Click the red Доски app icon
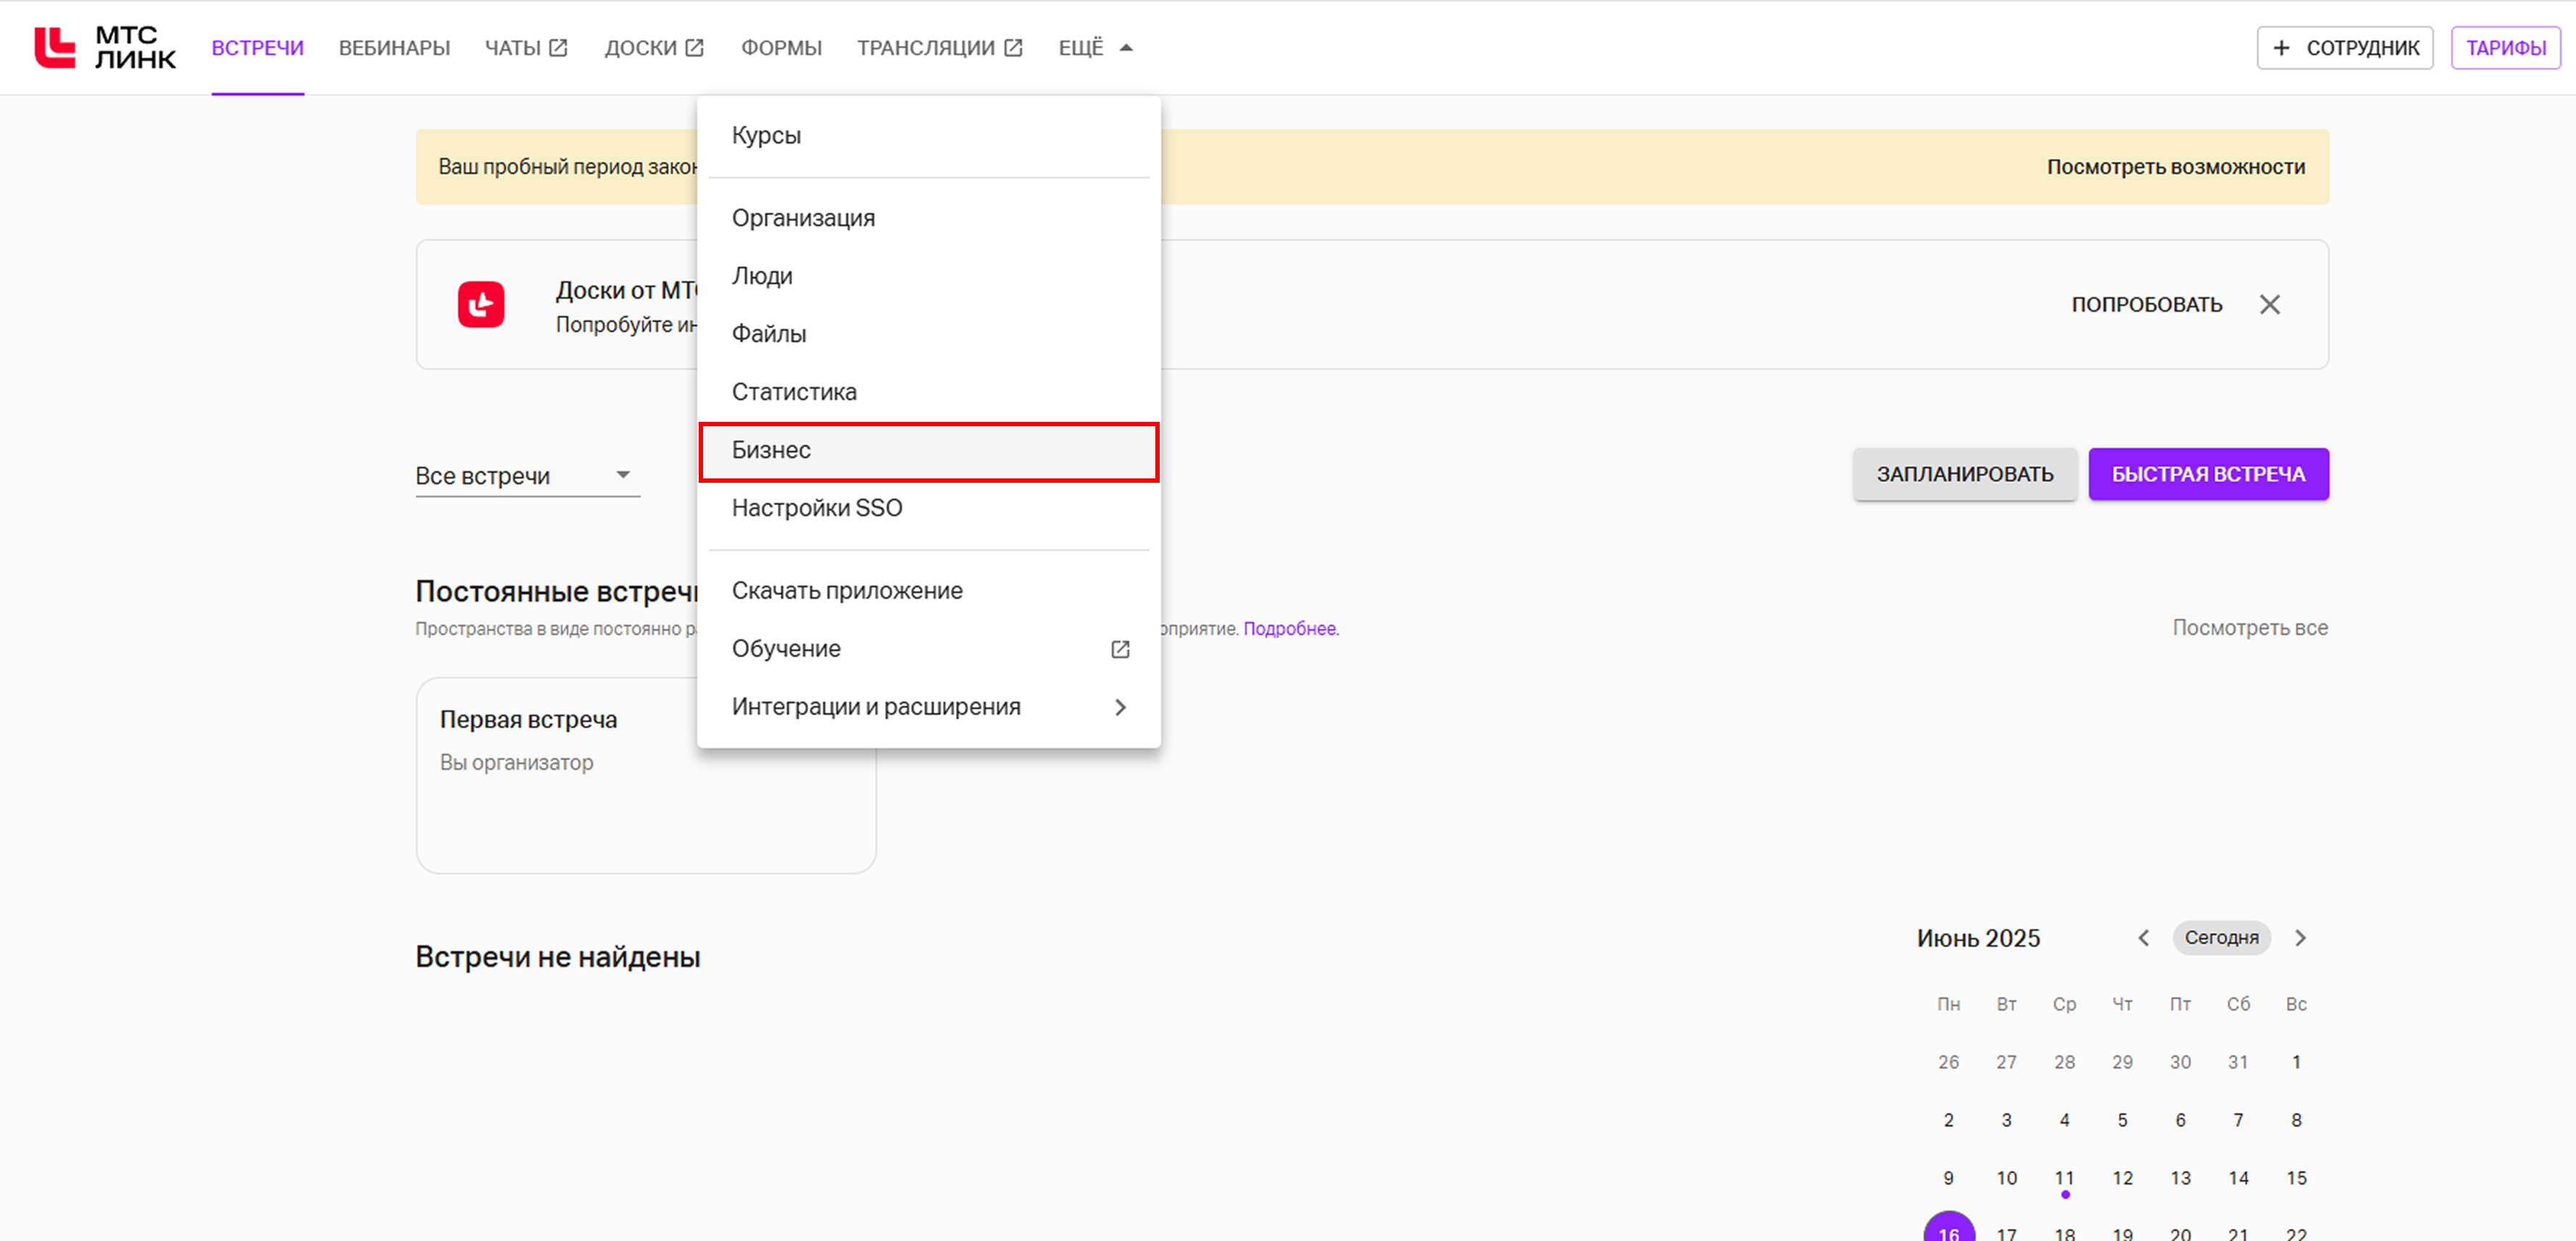Image resolution: width=2576 pixels, height=1241 pixels. coord(481,304)
